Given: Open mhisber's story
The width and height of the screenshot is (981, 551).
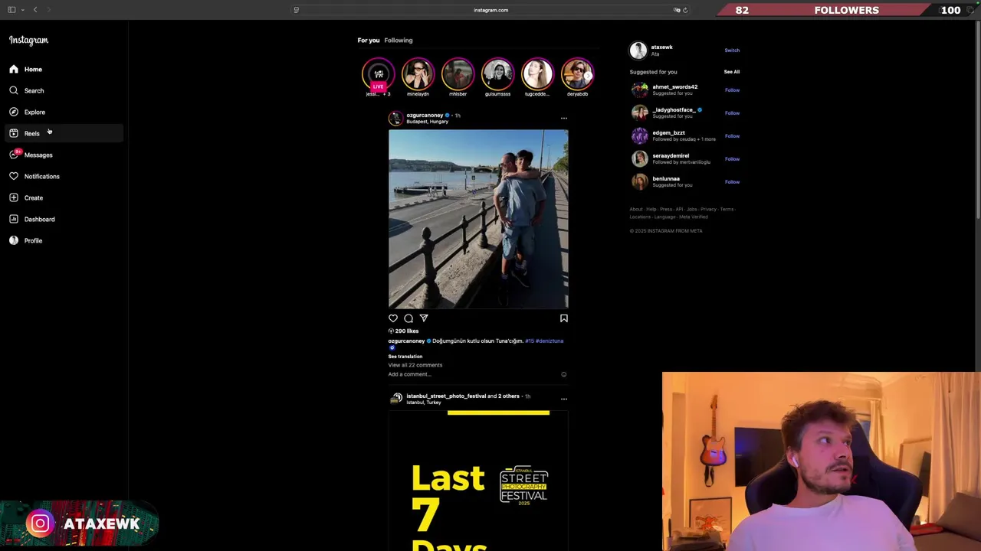Looking at the screenshot, I should tap(458, 74).
